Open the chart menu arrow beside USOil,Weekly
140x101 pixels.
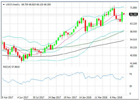click(x=4, y=5)
